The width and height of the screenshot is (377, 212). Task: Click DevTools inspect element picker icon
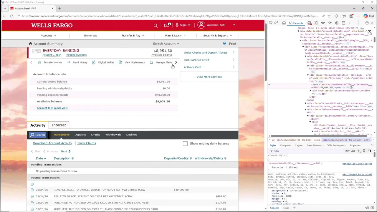(271, 23)
